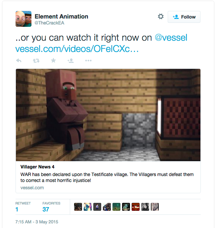The width and height of the screenshot is (216, 228).
Task: View the 1 retweet count
Action: (x=17, y=209)
